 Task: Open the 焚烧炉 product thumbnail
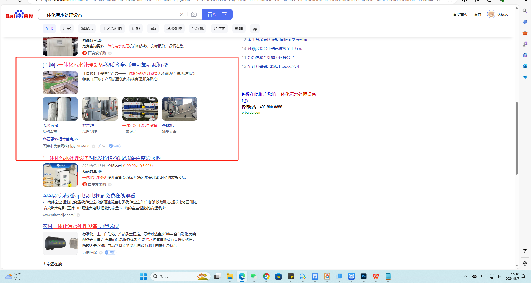[100, 109]
